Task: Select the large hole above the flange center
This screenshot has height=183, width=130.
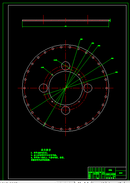Action: (65, 66)
